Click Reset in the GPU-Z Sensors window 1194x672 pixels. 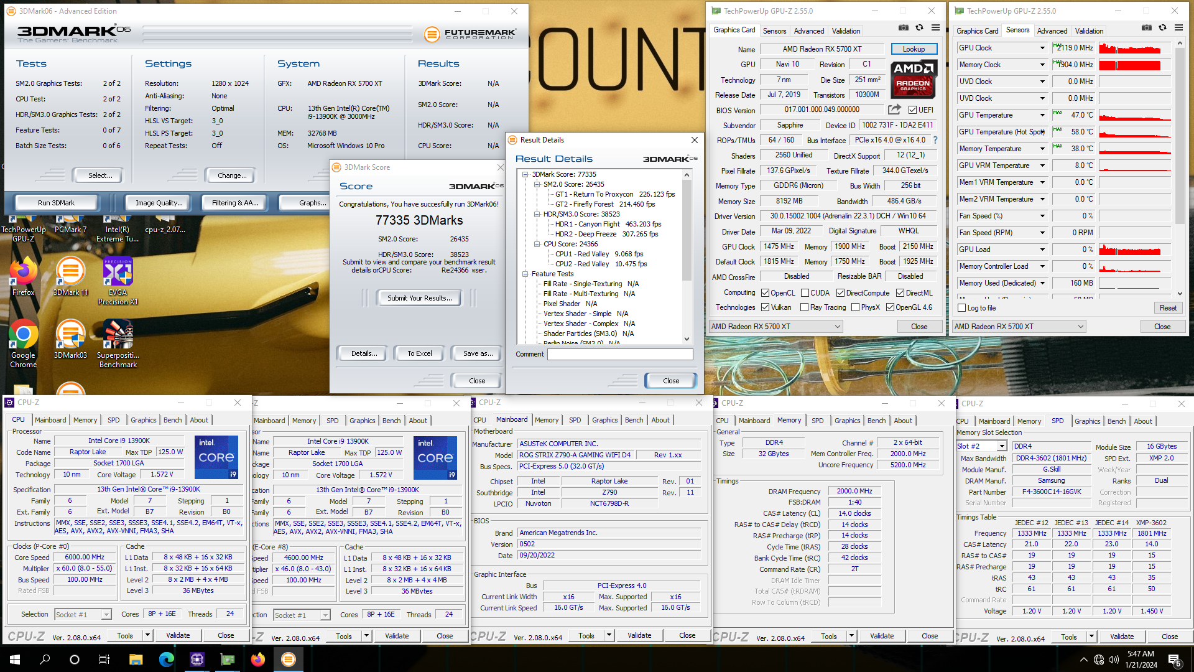1168,308
